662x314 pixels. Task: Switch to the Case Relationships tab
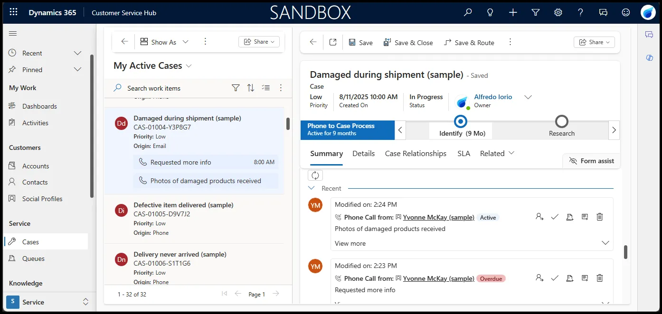[416, 153]
